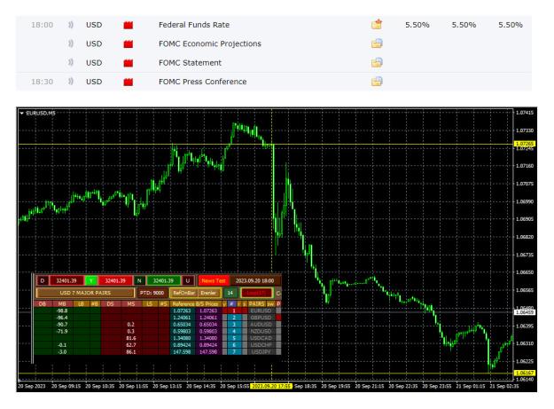
Task: Open the USD 7 MAJOR PAIRS selector
Action: [x=85, y=293]
